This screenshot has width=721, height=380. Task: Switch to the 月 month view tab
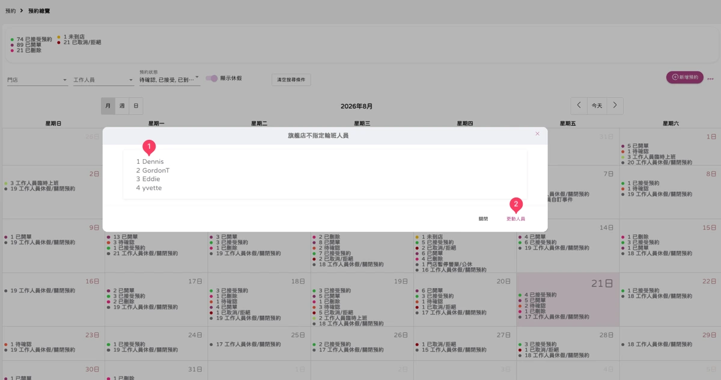pos(108,106)
